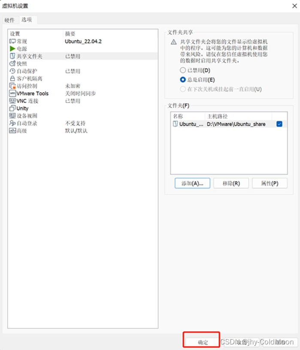This screenshot has width=300, height=350.
Task: Click the 未加密 summary text
Action: tap(73, 86)
